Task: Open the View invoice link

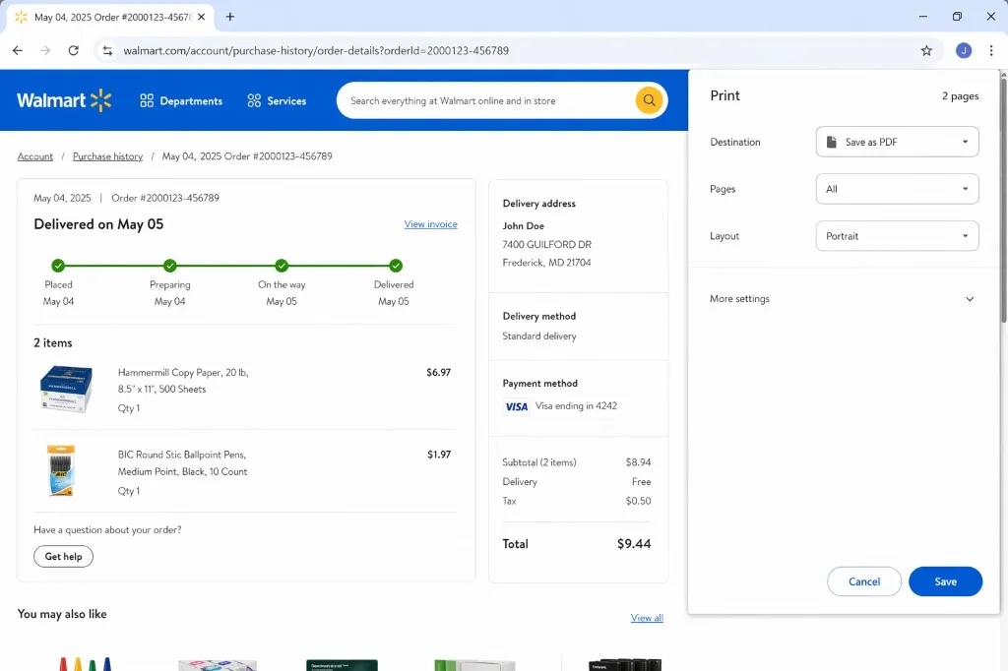Action: click(430, 223)
